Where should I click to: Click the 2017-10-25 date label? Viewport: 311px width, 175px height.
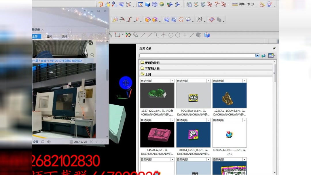coord(81,142)
